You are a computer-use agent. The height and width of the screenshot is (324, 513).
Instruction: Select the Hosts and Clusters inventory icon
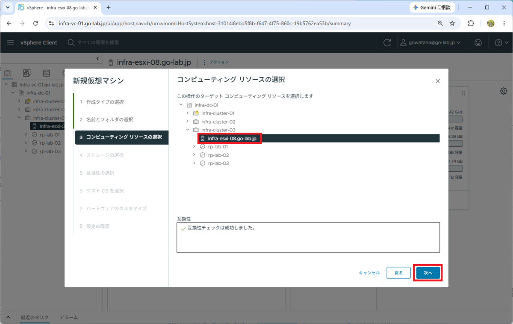pos(8,73)
